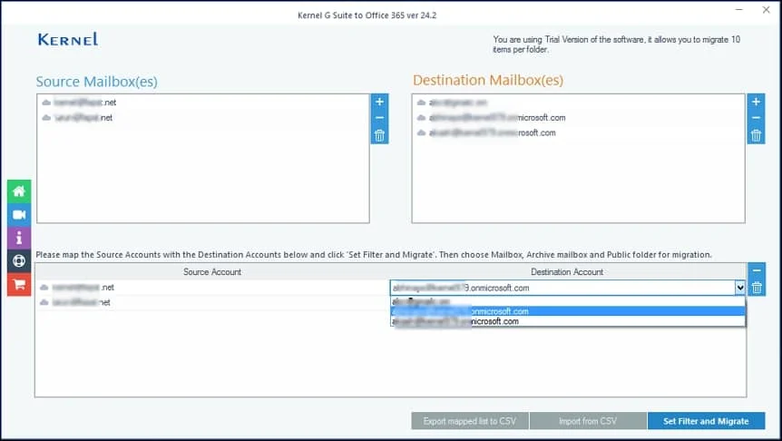Choose the first option in destination dropdown list
The height and width of the screenshot is (441, 782).
(568, 301)
